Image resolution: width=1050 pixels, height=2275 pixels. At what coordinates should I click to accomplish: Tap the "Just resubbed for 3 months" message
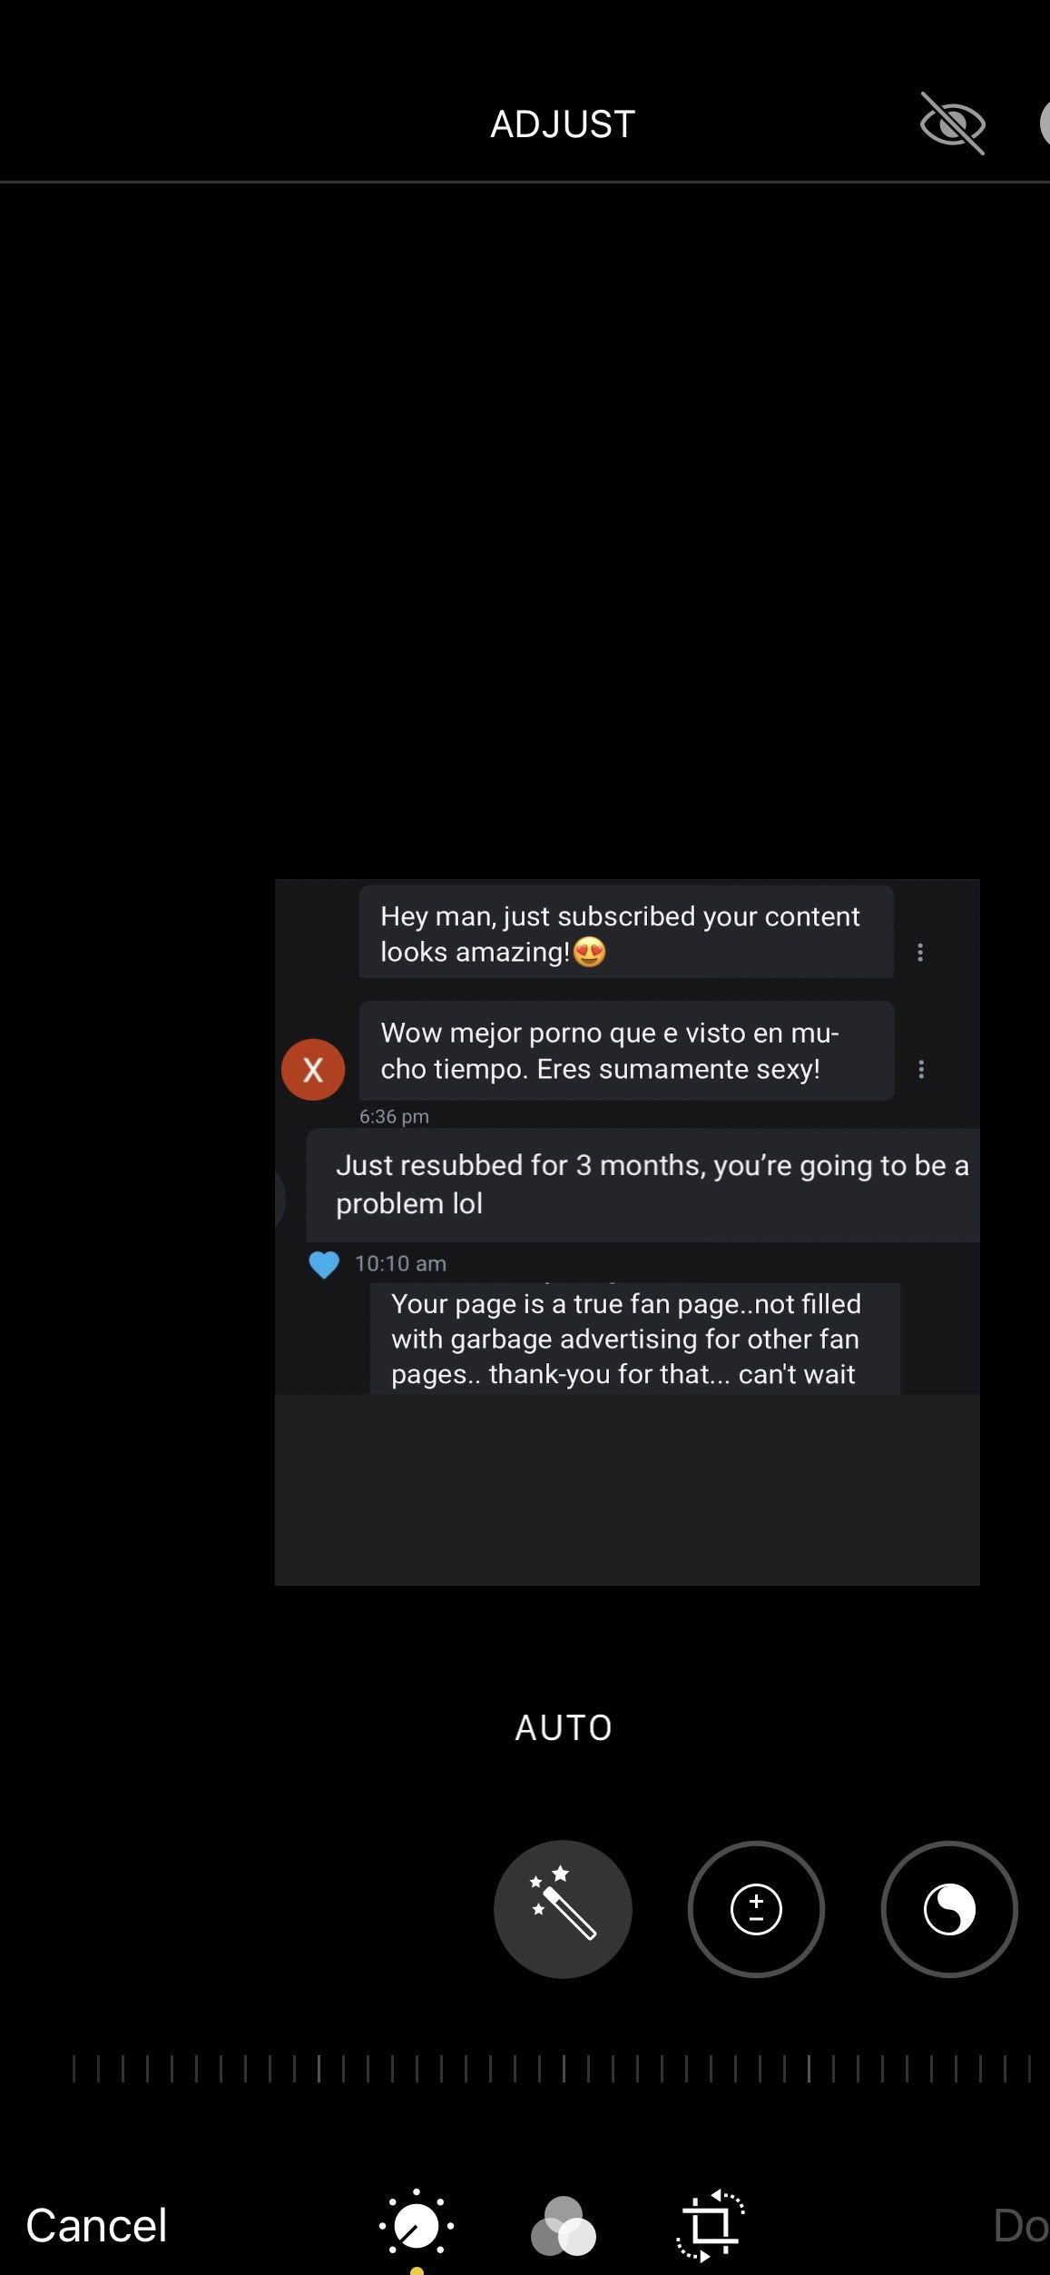click(643, 1184)
